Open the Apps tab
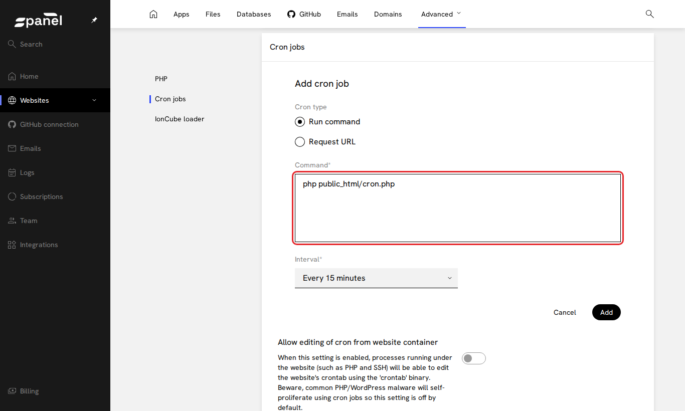Screen dimensions: 685x411 click(182, 14)
